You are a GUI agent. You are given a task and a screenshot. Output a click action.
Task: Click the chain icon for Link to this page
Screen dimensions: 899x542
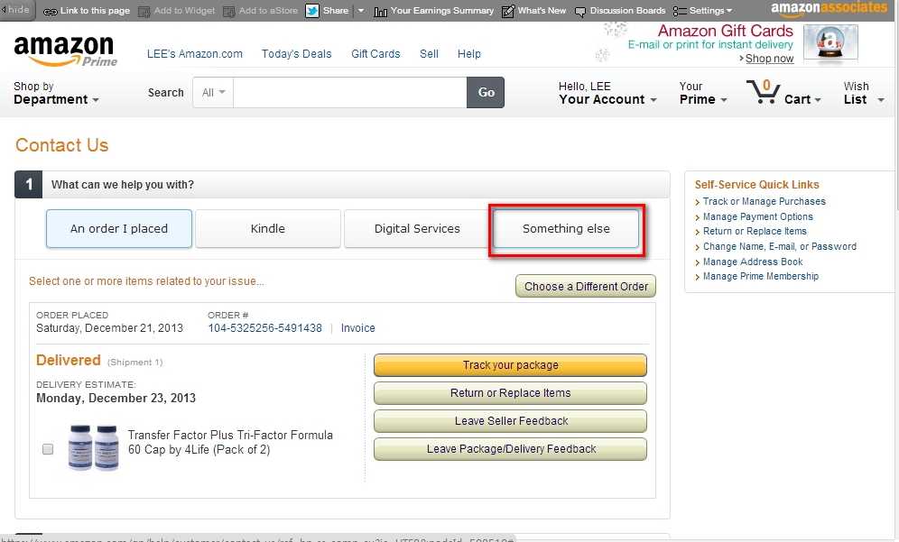(51, 12)
